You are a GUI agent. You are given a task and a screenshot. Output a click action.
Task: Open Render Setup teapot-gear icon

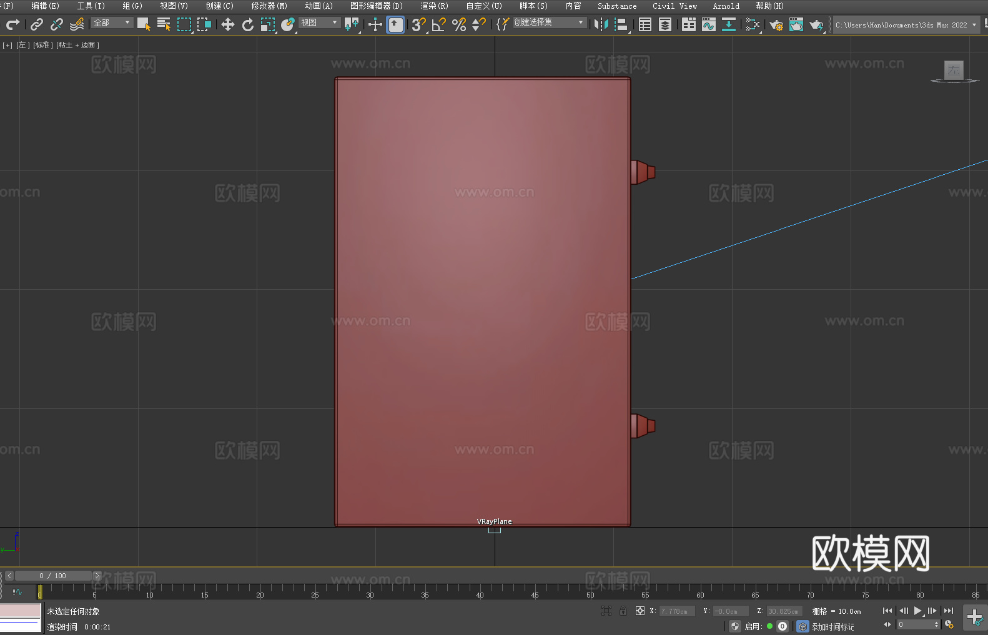pyautogui.click(x=776, y=24)
